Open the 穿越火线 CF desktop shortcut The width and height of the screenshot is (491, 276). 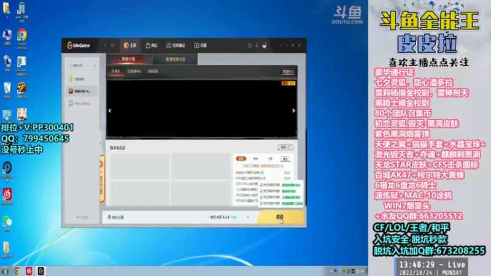(21, 90)
